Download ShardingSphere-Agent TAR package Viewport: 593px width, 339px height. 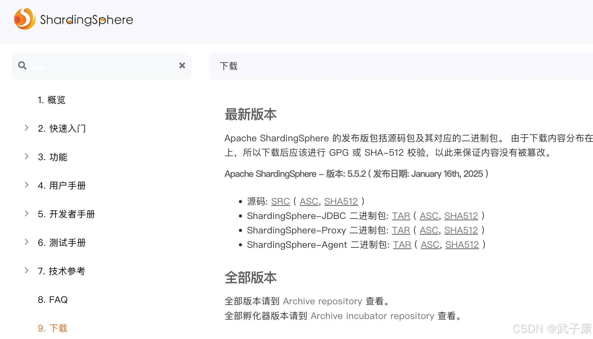pyautogui.click(x=402, y=245)
